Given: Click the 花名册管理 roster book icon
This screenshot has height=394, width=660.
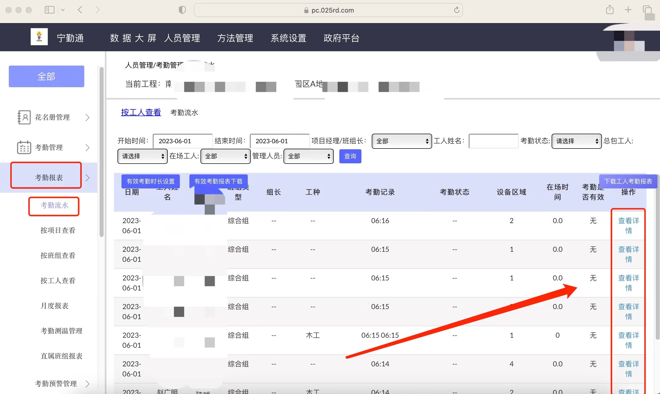Looking at the screenshot, I should 24,117.
